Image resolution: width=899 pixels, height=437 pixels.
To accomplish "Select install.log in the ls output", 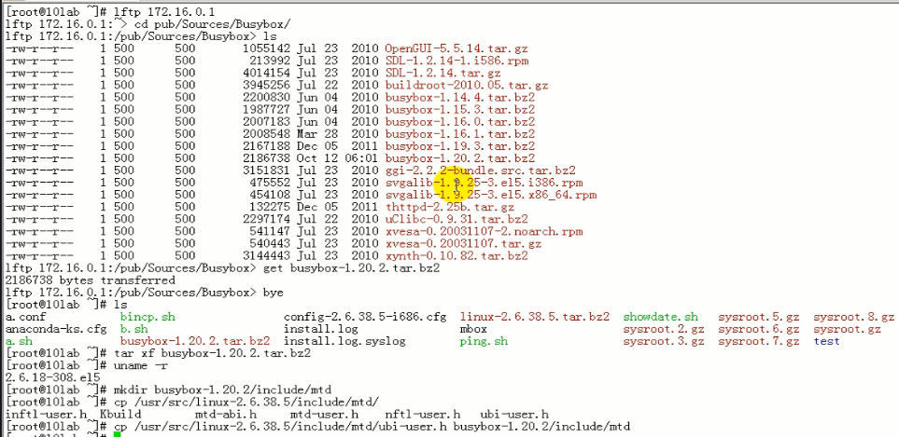I will tap(321, 329).
